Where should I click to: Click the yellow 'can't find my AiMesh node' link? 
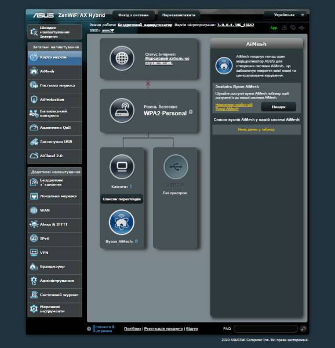coord(234,107)
